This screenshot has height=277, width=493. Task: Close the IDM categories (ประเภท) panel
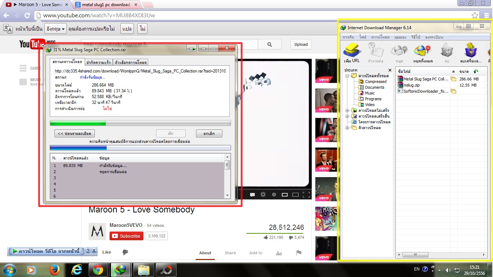(x=390, y=70)
